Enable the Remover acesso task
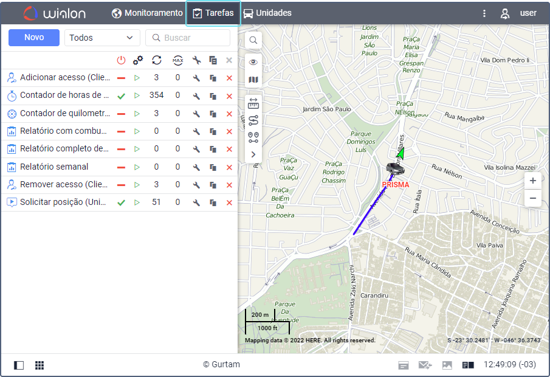550x377 pixels. (x=121, y=185)
